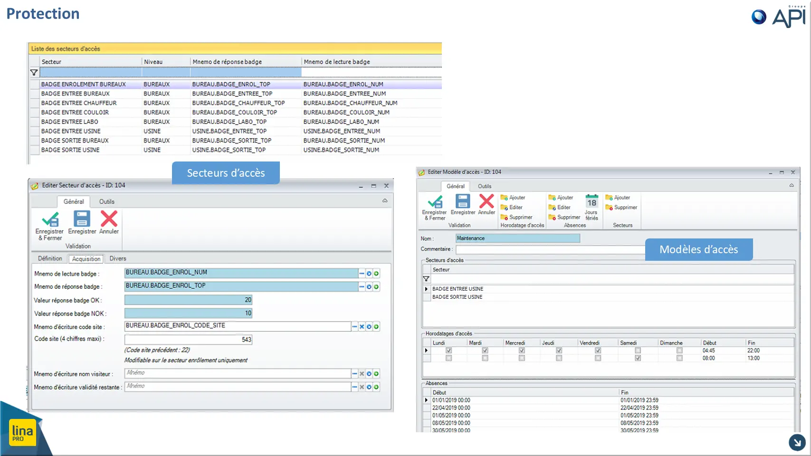Switch to the Acquisition tab

(x=86, y=259)
